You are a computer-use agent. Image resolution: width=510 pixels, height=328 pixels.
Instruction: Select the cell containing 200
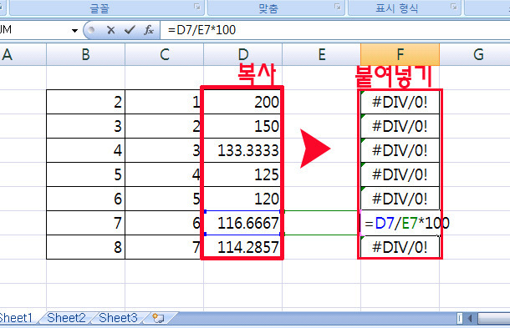point(242,102)
